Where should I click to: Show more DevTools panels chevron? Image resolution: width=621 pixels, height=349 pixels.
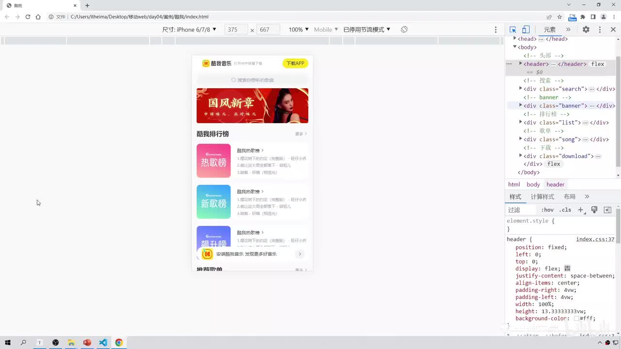[568, 30]
